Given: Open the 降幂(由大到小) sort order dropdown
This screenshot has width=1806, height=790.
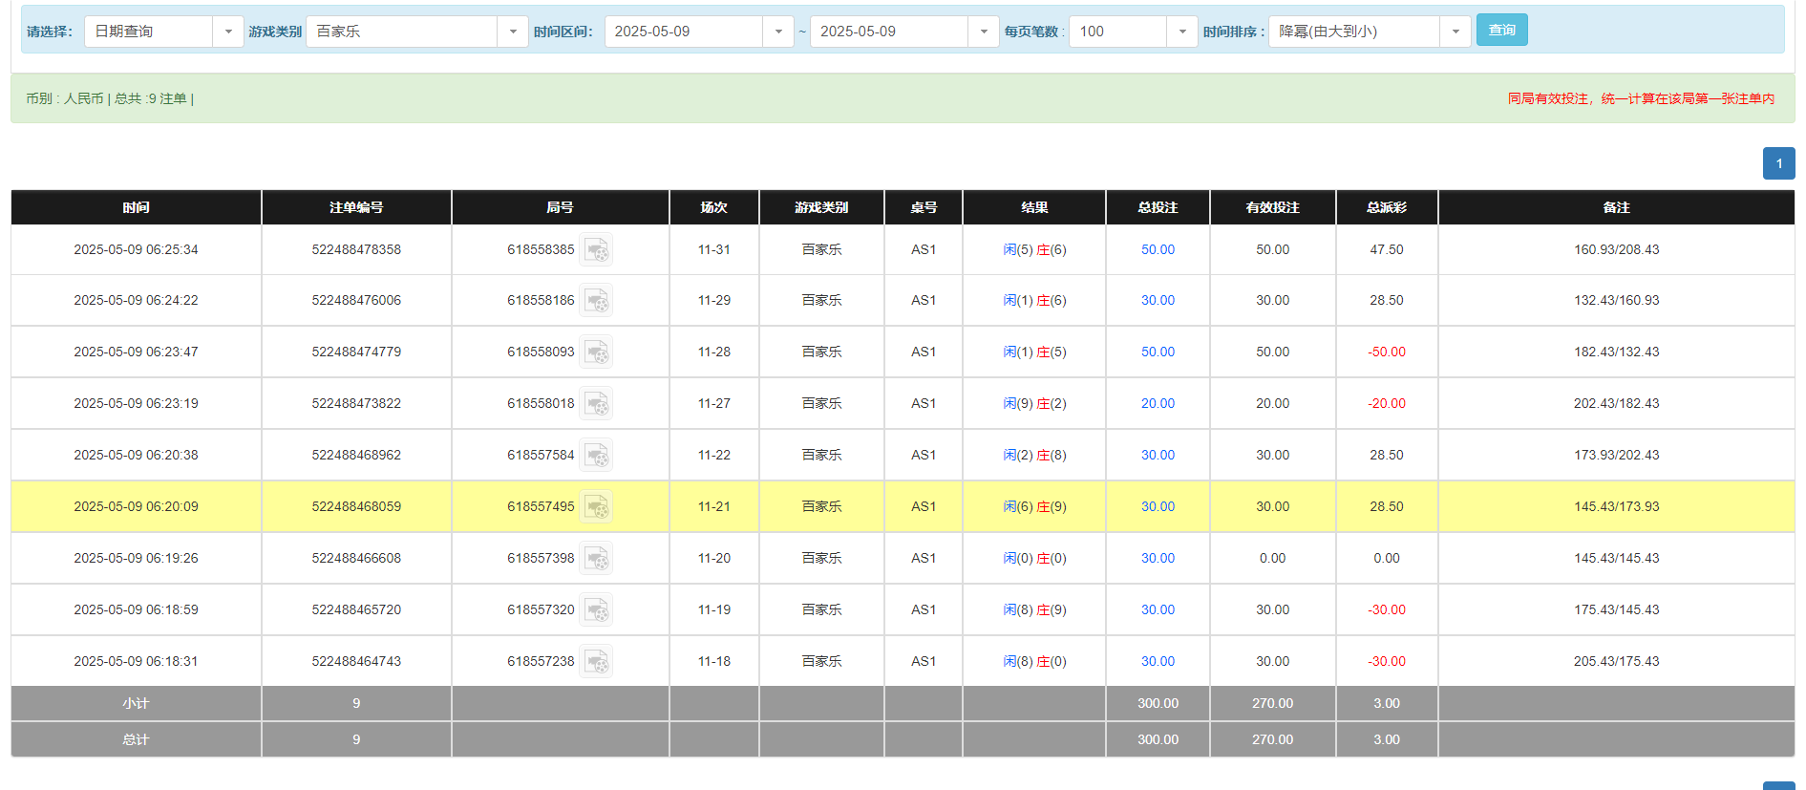Looking at the screenshot, I should 1455,32.
